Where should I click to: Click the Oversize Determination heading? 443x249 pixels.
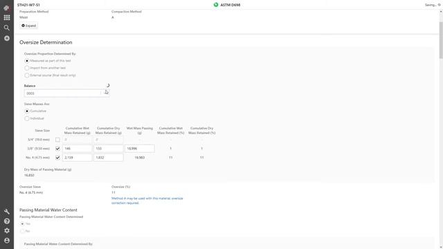[x=46, y=42]
